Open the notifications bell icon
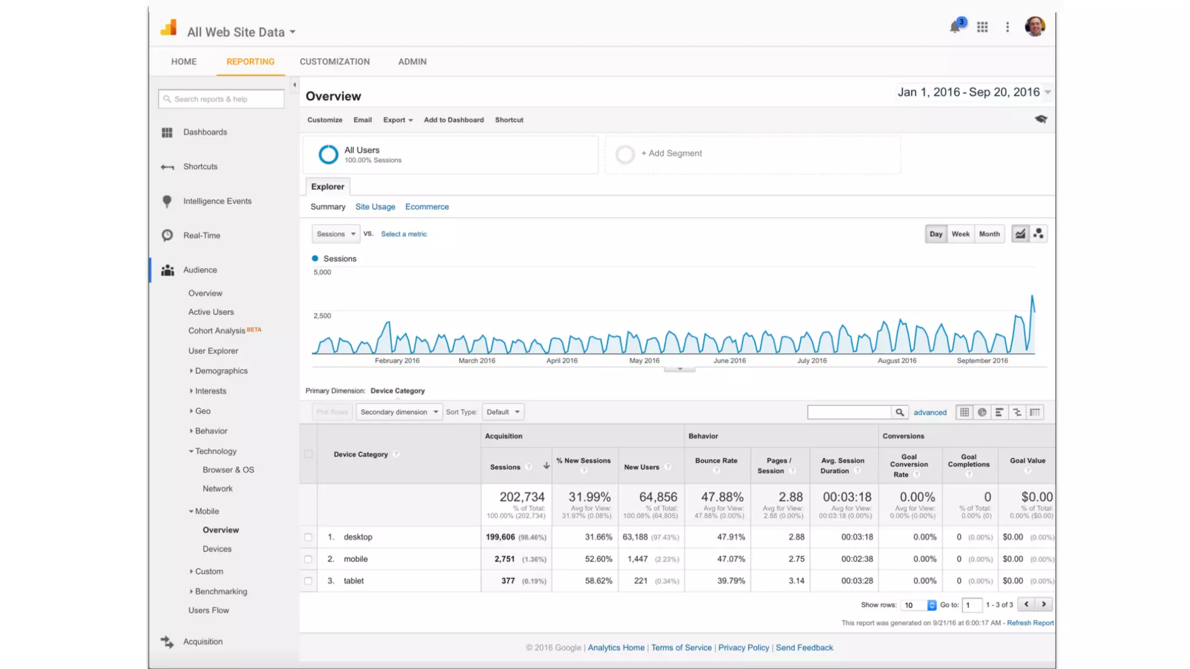Image resolution: width=1190 pixels, height=669 pixels. point(955,27)
